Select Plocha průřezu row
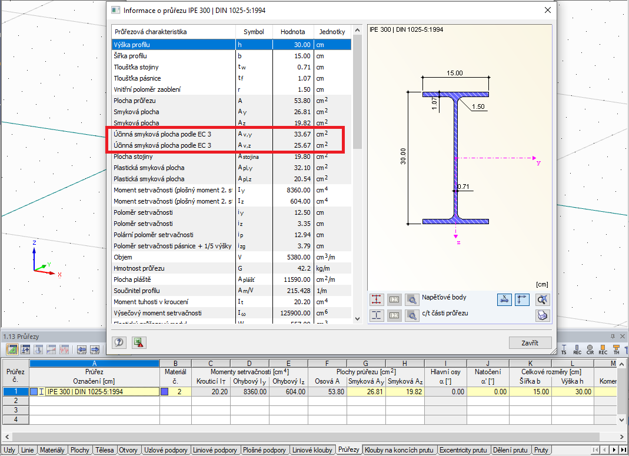Viewport: 629px width, 456px height. [231, 101]
